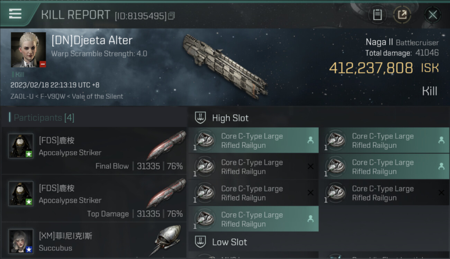
Task: Select bottom-left highlighted Rifled Railgun entry
Action: coord(253,219)
